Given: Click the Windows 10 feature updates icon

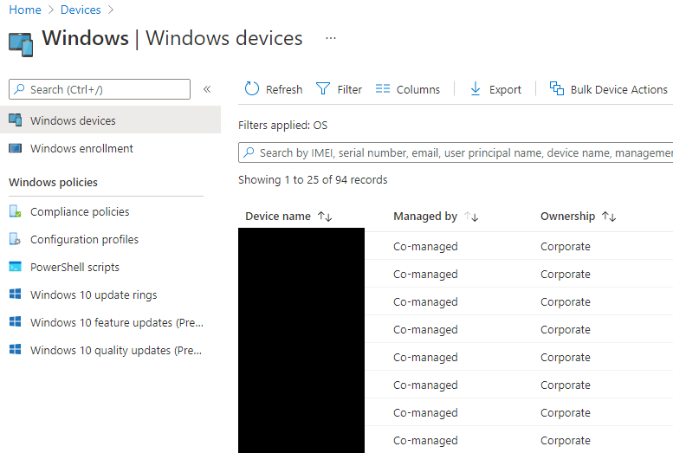Looking at the screenshot, I should point(15,321).
